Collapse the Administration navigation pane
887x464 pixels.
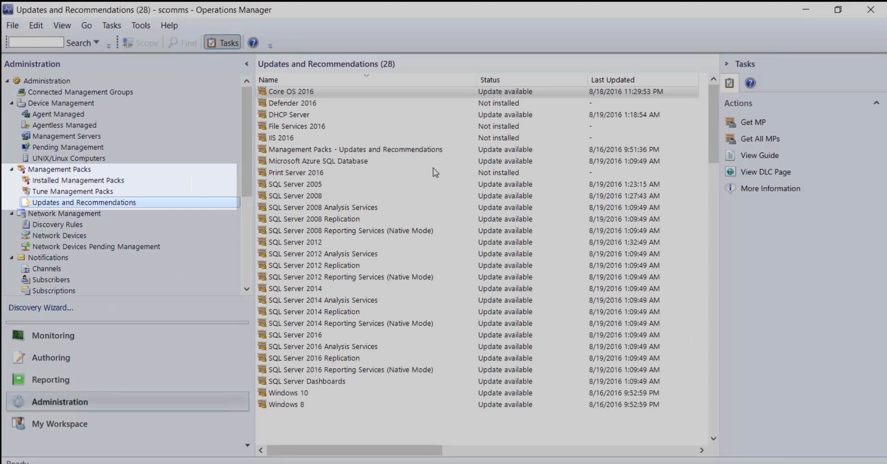pos(246,64)
